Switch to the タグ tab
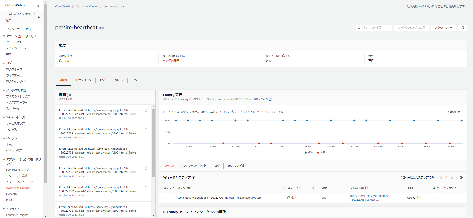Viewport: 473px width, 218px height. [x=135, y=80]
